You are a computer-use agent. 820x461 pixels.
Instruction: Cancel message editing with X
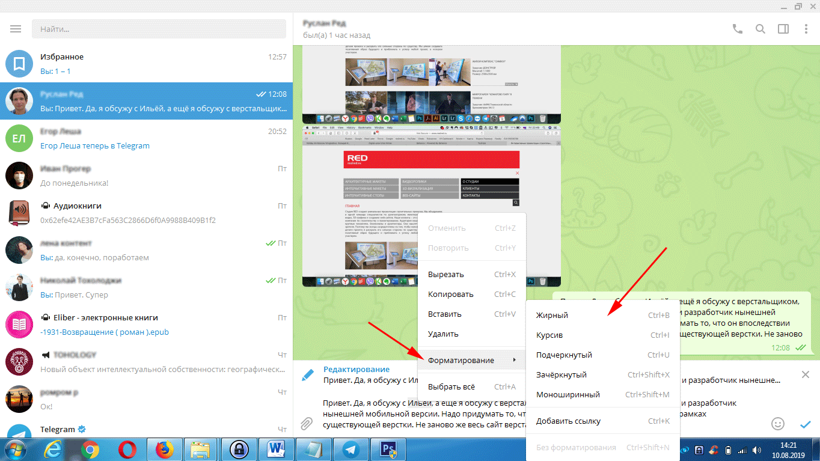click(805, 375)
